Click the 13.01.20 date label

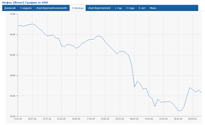click(18, 119)
